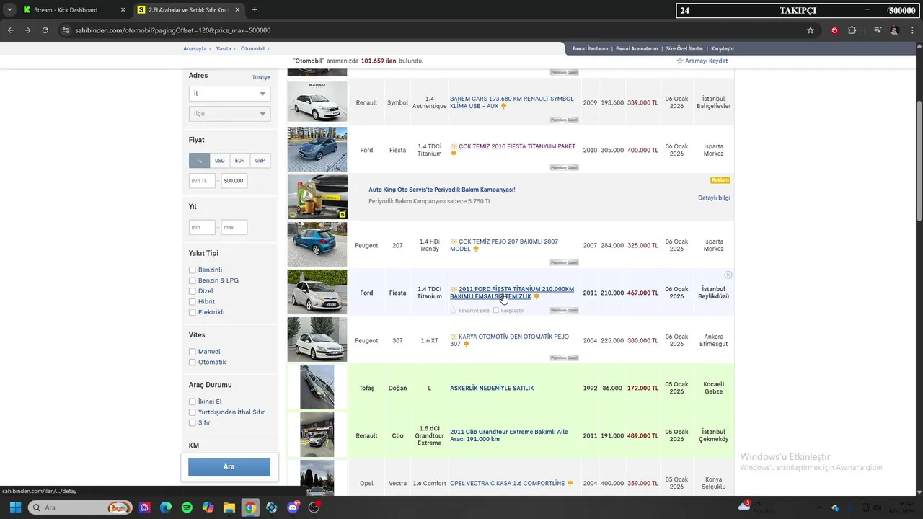
Task: Open the Renault Symbol listing thumbnail
Action: 317,102
